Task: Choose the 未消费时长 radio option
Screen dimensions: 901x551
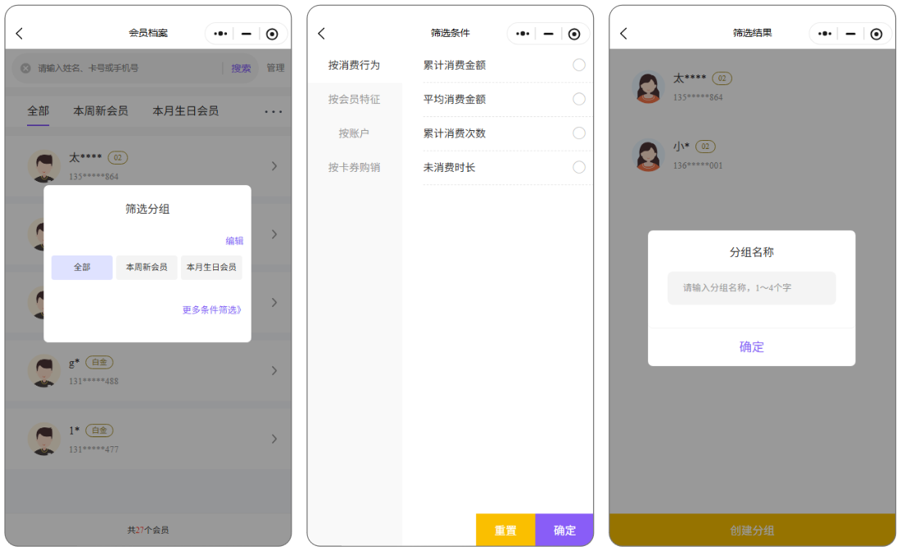Action: [x=579, y=167]
